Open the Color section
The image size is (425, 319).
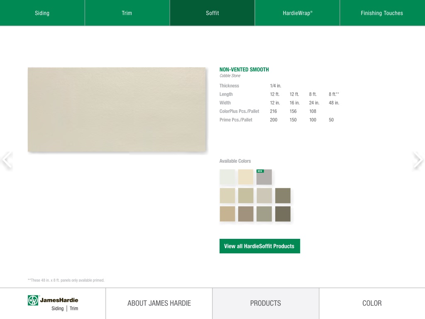372,303
